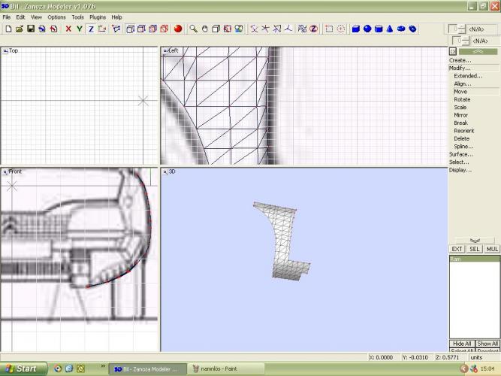Toggle the SEL selected mode button
This screenshot has width=501, height=376.
[475, 249]
